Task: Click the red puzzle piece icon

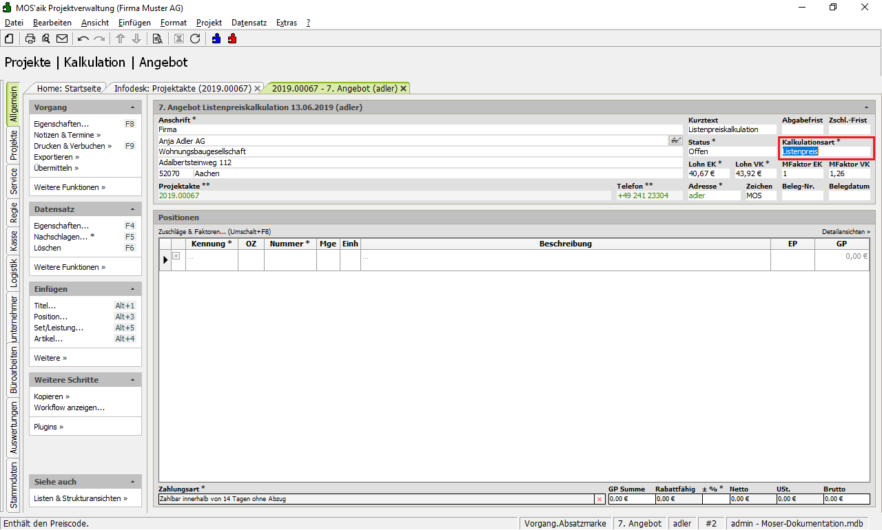Action: click(232, 39)
